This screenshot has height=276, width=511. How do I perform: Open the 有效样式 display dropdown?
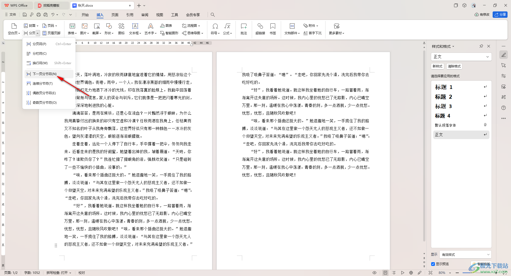(x=465, y=255)
